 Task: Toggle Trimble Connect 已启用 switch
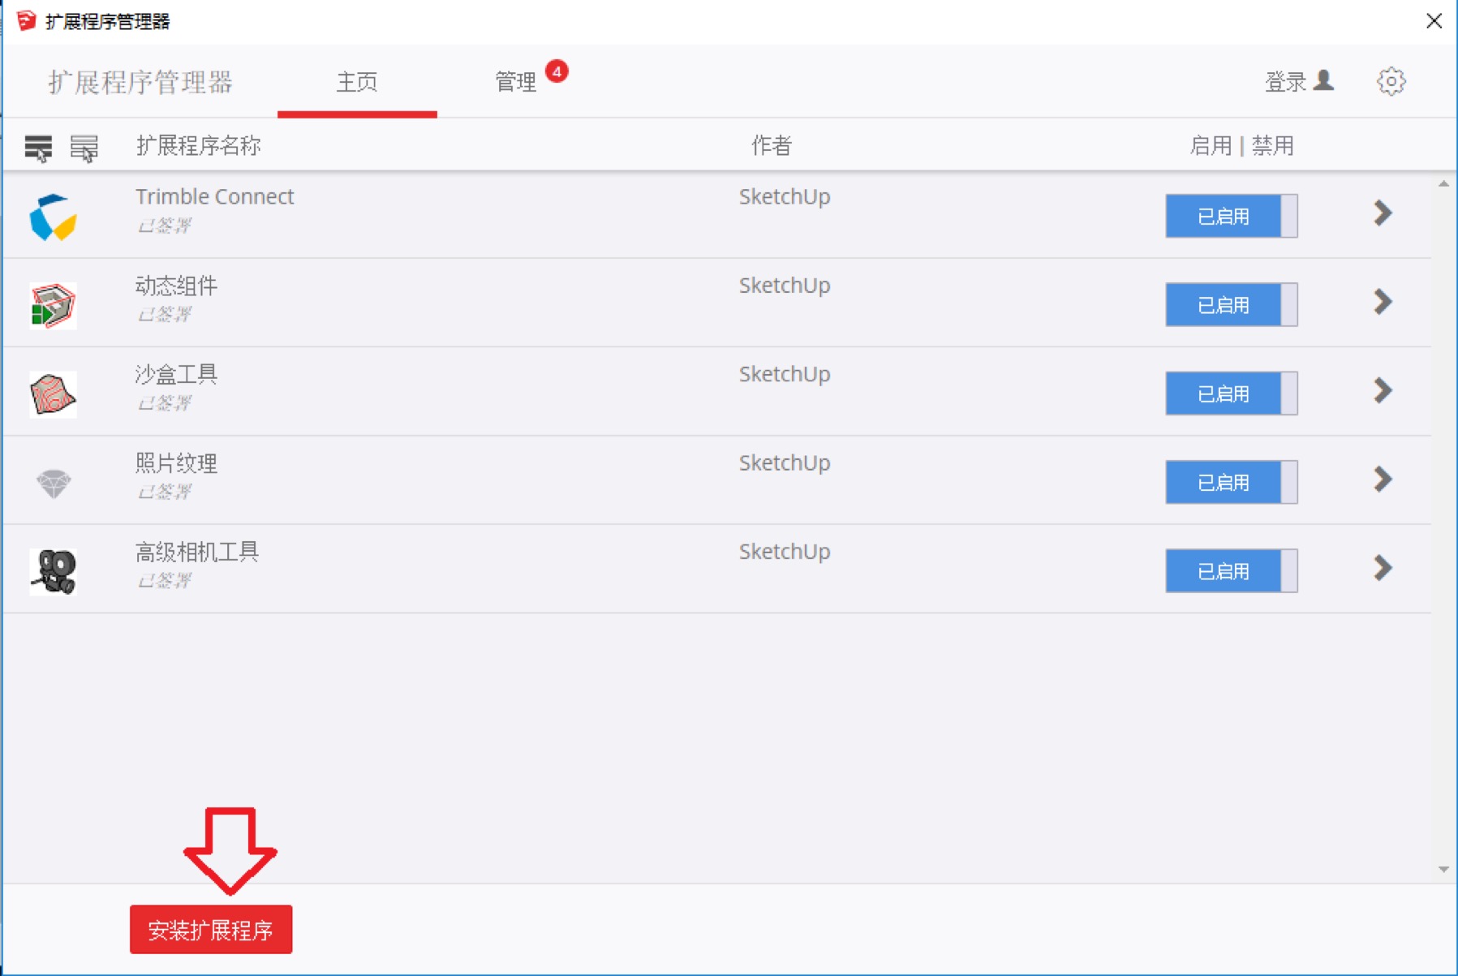pyautogui.click(x=1231, y=216)
